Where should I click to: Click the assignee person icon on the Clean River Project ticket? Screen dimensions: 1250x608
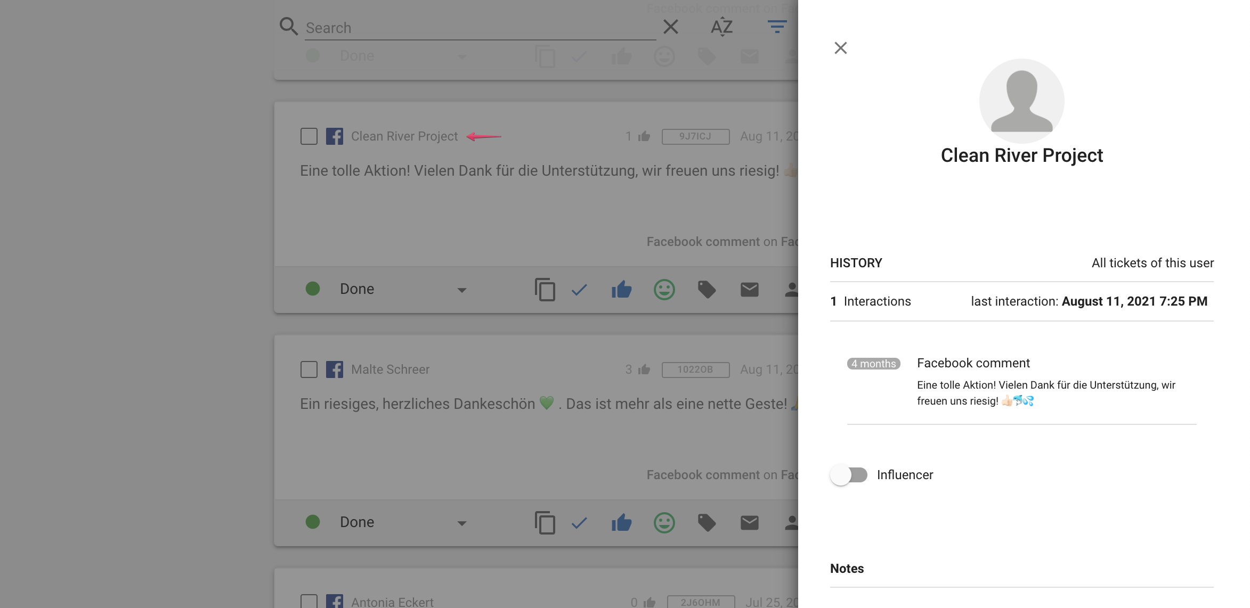coord(792,290)
